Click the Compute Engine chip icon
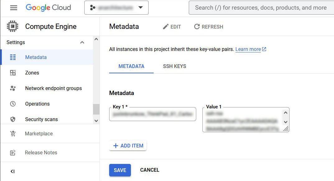This screenshot has width=334, height=181. pyautogui.click(x=12, y=26)
